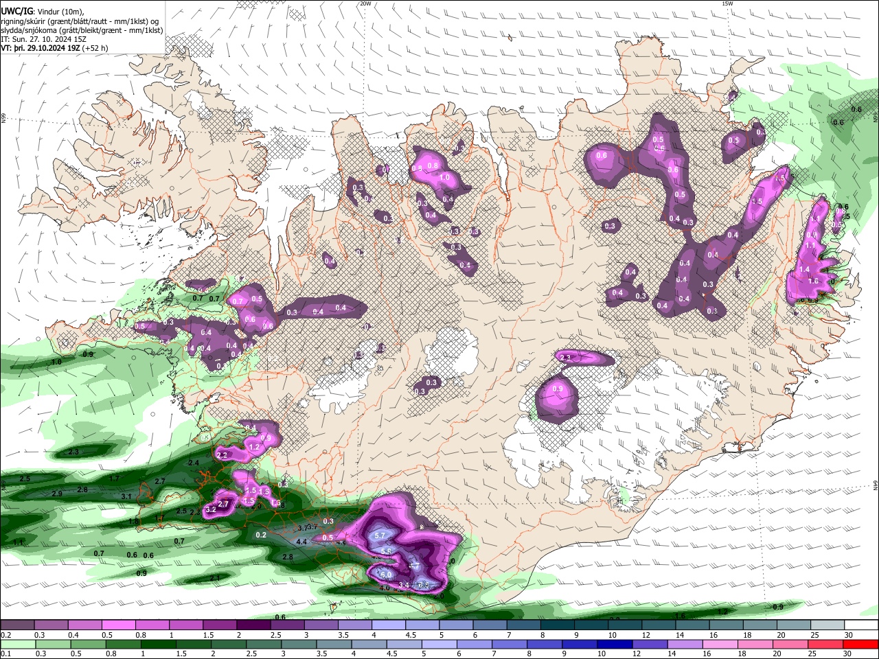Image resolution: width=879 pixels, height=659 pixels.
Task: Click the white 3.2 value in the purple patch
Action: [211, 509]
